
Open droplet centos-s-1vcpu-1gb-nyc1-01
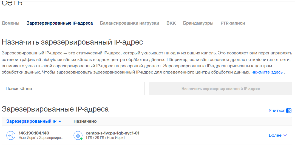[112, 133]
